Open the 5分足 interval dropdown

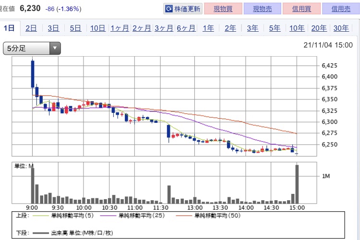coord(32,48)
